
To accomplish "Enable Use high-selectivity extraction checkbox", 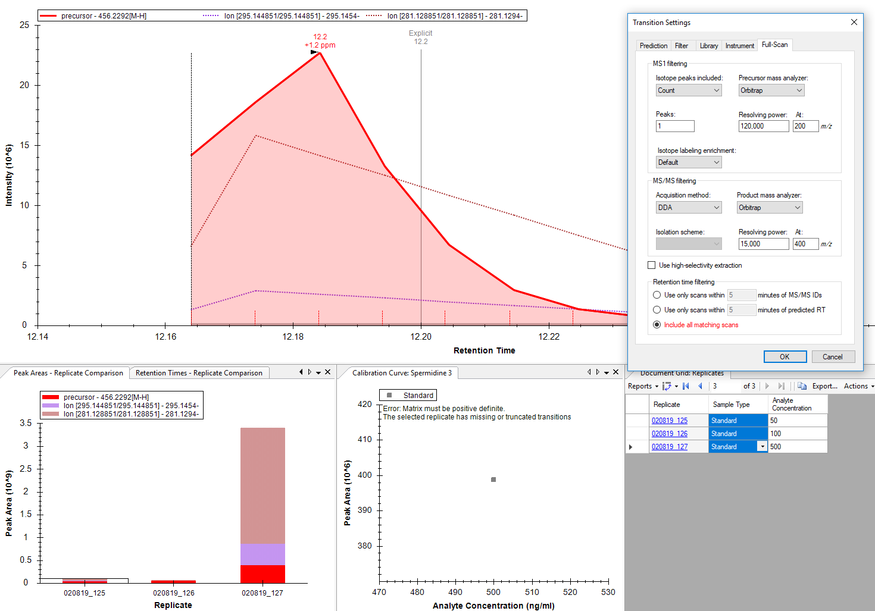I will (x=651, y=265).
